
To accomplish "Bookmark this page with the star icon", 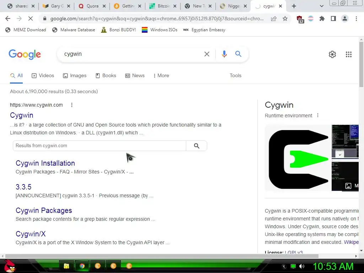I will (x=285, y=18).
